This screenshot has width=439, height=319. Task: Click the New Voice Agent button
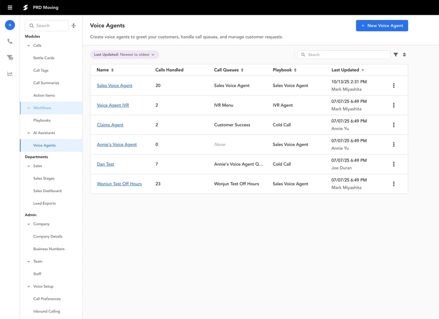[x=382, y=26]
